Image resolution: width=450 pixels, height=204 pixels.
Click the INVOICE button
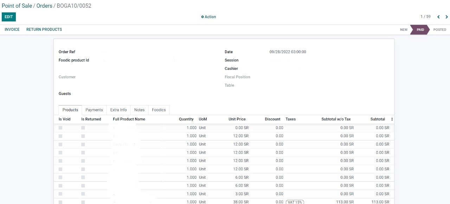click(12, 29)
